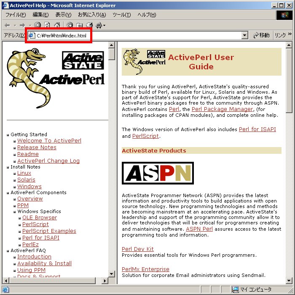Open the ファイル(F) menu
295x295 pixels.
(16, 15)
